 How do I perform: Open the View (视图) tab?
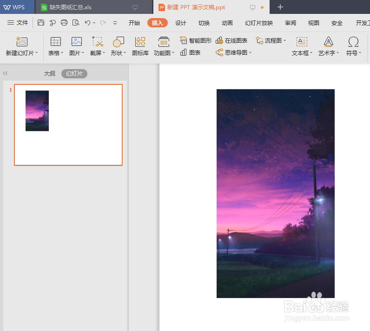[x=314, y=23]
